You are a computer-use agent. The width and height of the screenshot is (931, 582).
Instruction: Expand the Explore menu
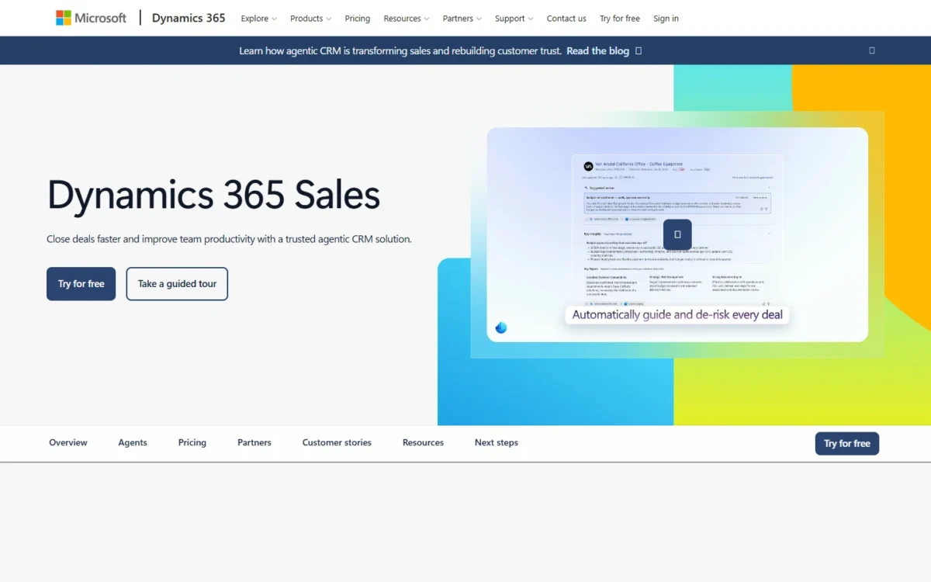[x=258, y=19]
